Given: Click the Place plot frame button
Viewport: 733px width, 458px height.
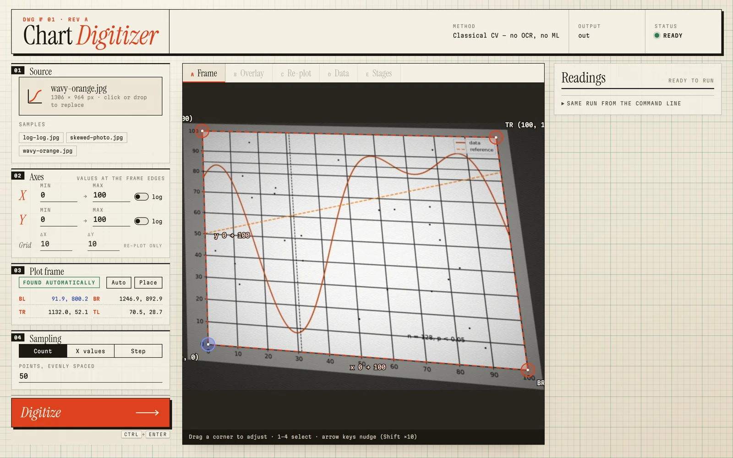Looking at the screenshot, I should point(148,283).
